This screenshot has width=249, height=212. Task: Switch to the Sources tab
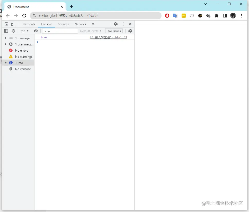[63, 24]
